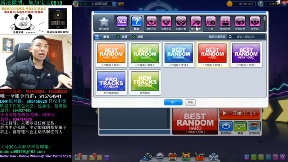Open the striped-awning shop icon

pos(186,157)
